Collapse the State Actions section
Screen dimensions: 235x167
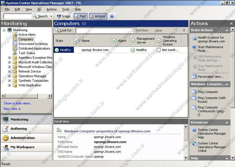coord(227,30)
